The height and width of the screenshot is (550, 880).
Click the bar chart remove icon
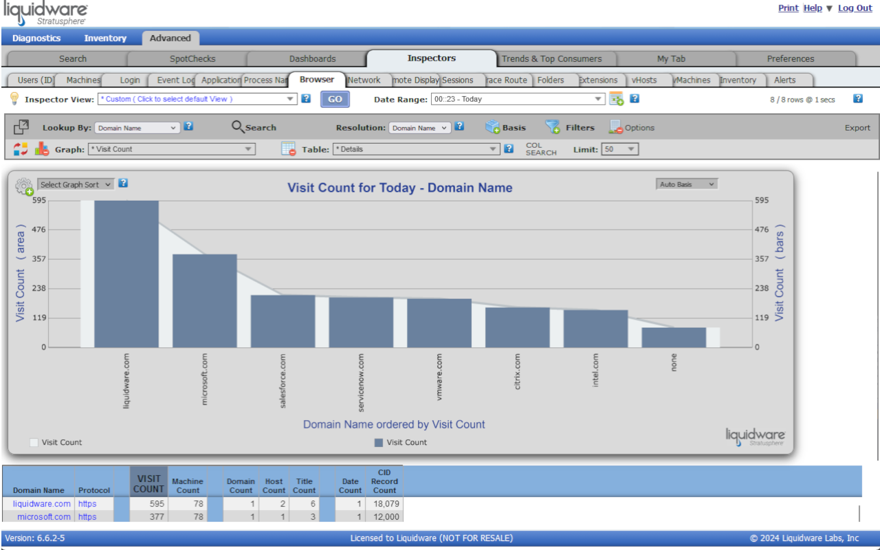[42, 148]
